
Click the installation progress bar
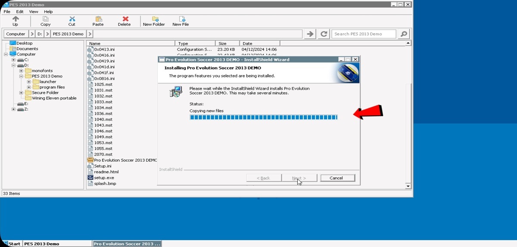[x=263, y=117]
